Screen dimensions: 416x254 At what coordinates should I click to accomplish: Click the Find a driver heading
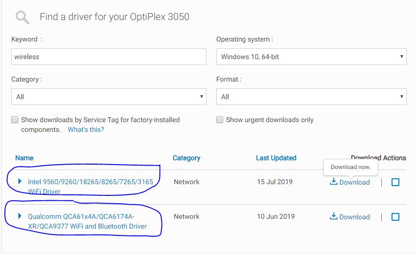pyautogui.click(x=115, y=17)
